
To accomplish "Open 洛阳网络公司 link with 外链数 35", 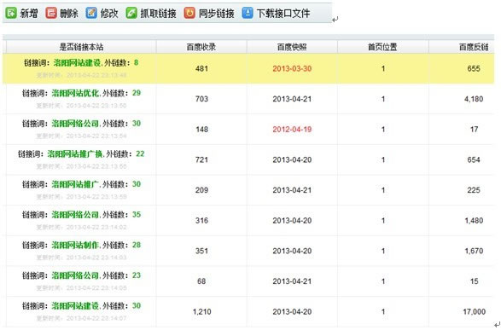I will [75, 215].
